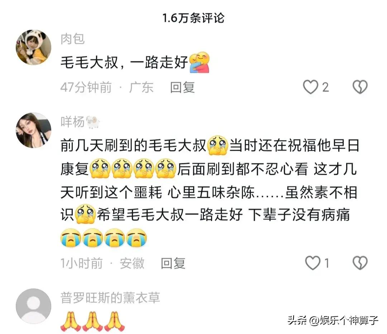The width and height of the screenshot is (387, 334).
Task: Open 肉包's panda hat avatar
Action: 33,47
